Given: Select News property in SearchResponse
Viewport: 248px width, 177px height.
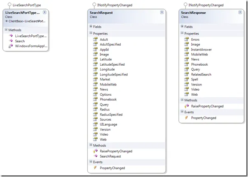Looking at the screenshot, I should pyautogui.click(x=195, y=60).
